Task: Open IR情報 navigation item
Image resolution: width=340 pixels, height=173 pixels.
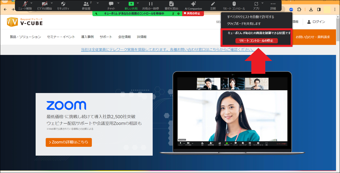Action: click(142, 37)
